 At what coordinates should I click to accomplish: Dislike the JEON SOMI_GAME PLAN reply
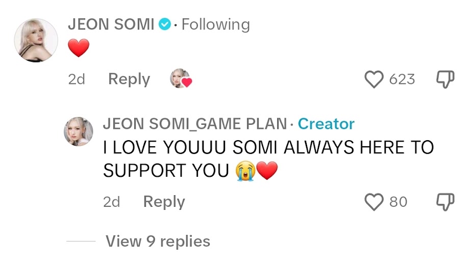pyautogui.click(x=444, y=202)
